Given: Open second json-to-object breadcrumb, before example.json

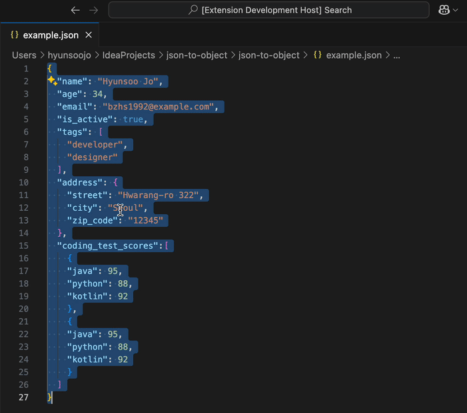Looking at the screenshot, I should pos(268,55).
